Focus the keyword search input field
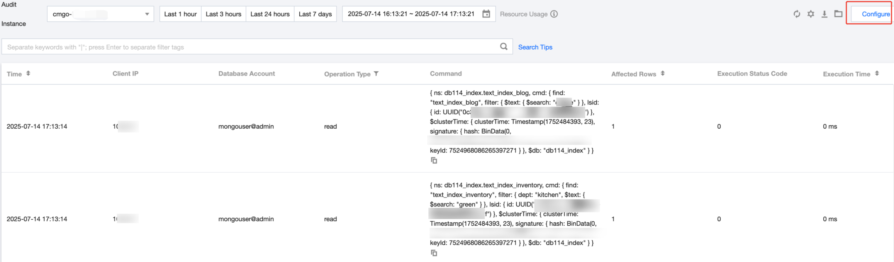 250,47
